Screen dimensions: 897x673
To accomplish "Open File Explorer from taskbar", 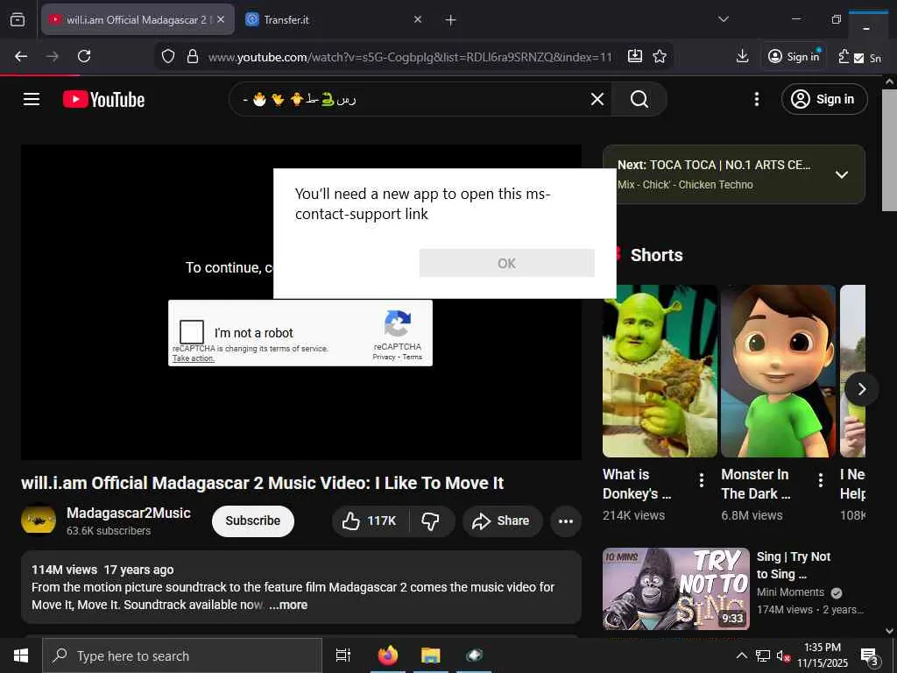I will (x=431, y=655).
